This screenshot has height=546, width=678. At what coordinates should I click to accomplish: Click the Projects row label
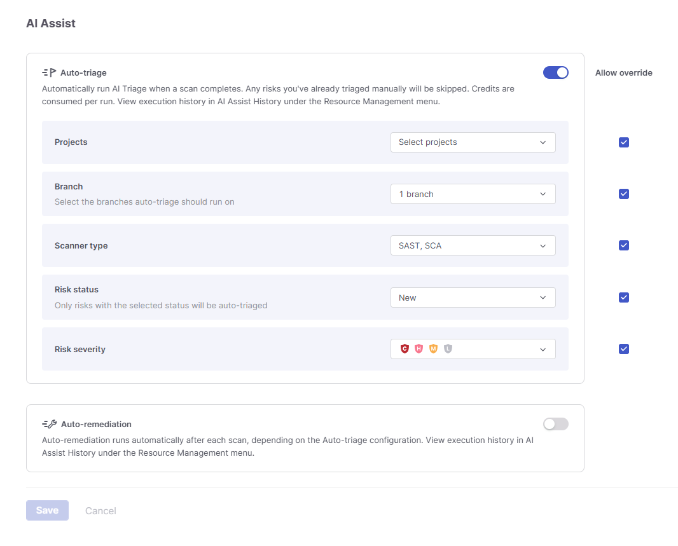coord(71,142)
